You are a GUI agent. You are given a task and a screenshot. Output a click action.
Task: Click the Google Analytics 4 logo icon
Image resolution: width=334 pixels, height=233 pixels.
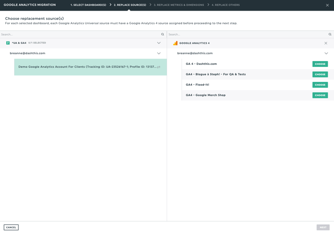pyautogui.click(x=175, y=43)
